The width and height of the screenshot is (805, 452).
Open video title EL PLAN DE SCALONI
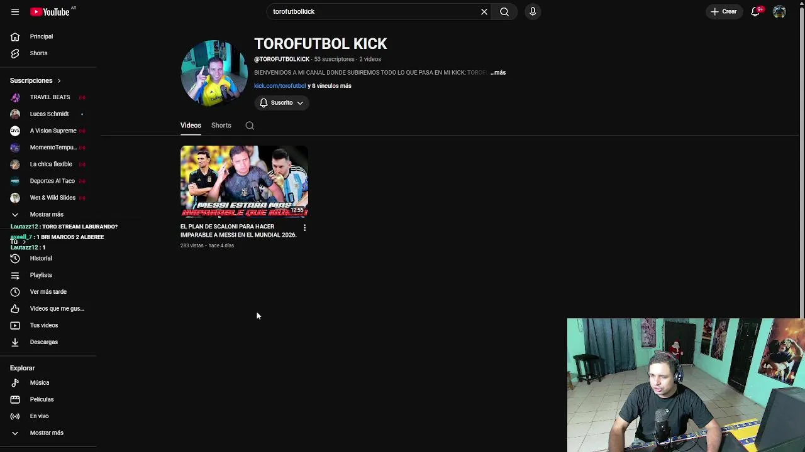pyautogui.click(x=238, y=230)
